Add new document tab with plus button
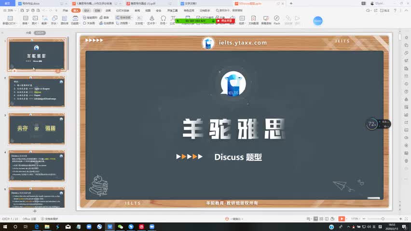 291,3
